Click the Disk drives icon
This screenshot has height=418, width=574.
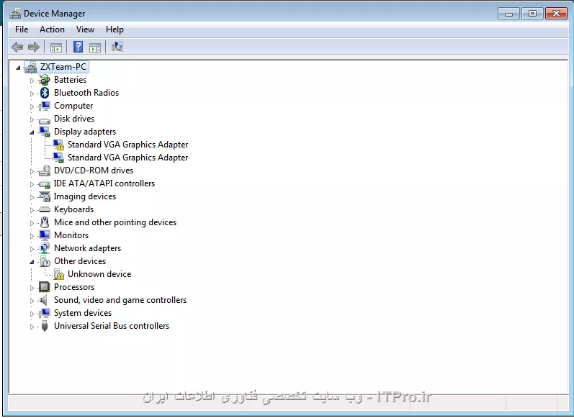click(x=45, y=119)
